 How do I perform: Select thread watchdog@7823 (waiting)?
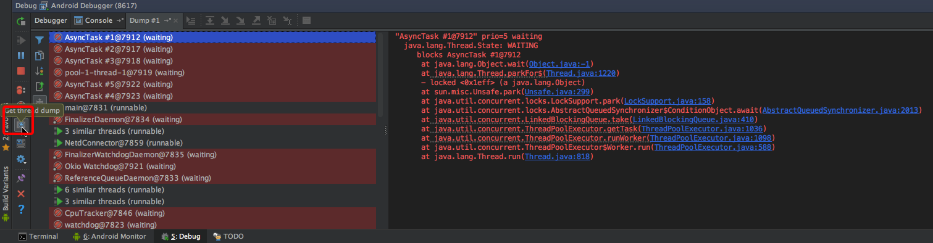[212, 225]
